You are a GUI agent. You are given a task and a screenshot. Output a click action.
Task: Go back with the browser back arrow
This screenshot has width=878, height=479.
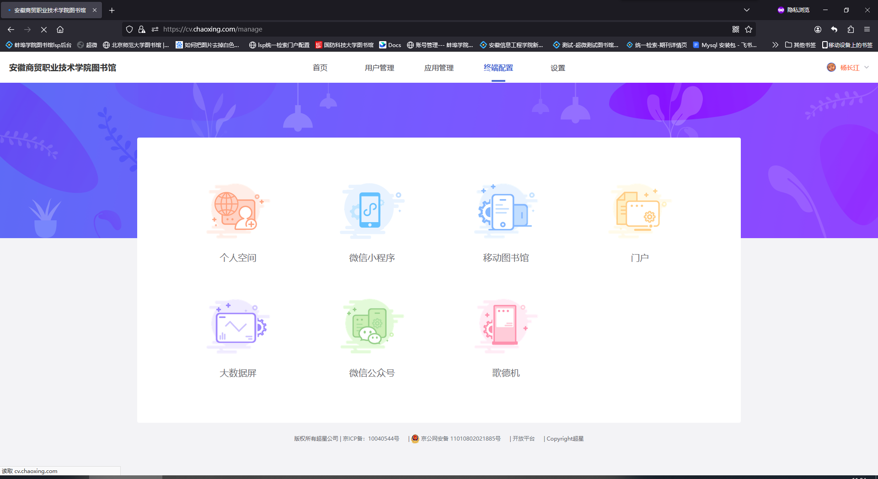tap(11, 29)
